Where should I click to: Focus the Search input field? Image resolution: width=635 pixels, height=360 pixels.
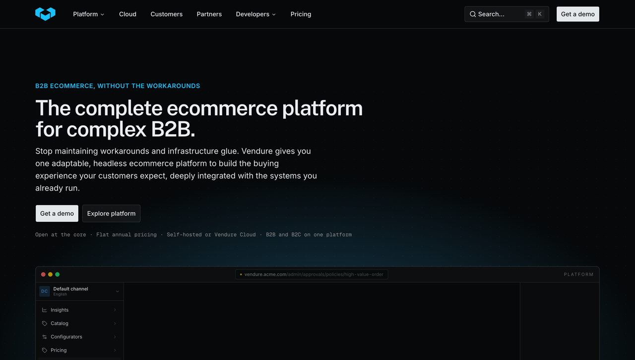(x=507, y=14)
